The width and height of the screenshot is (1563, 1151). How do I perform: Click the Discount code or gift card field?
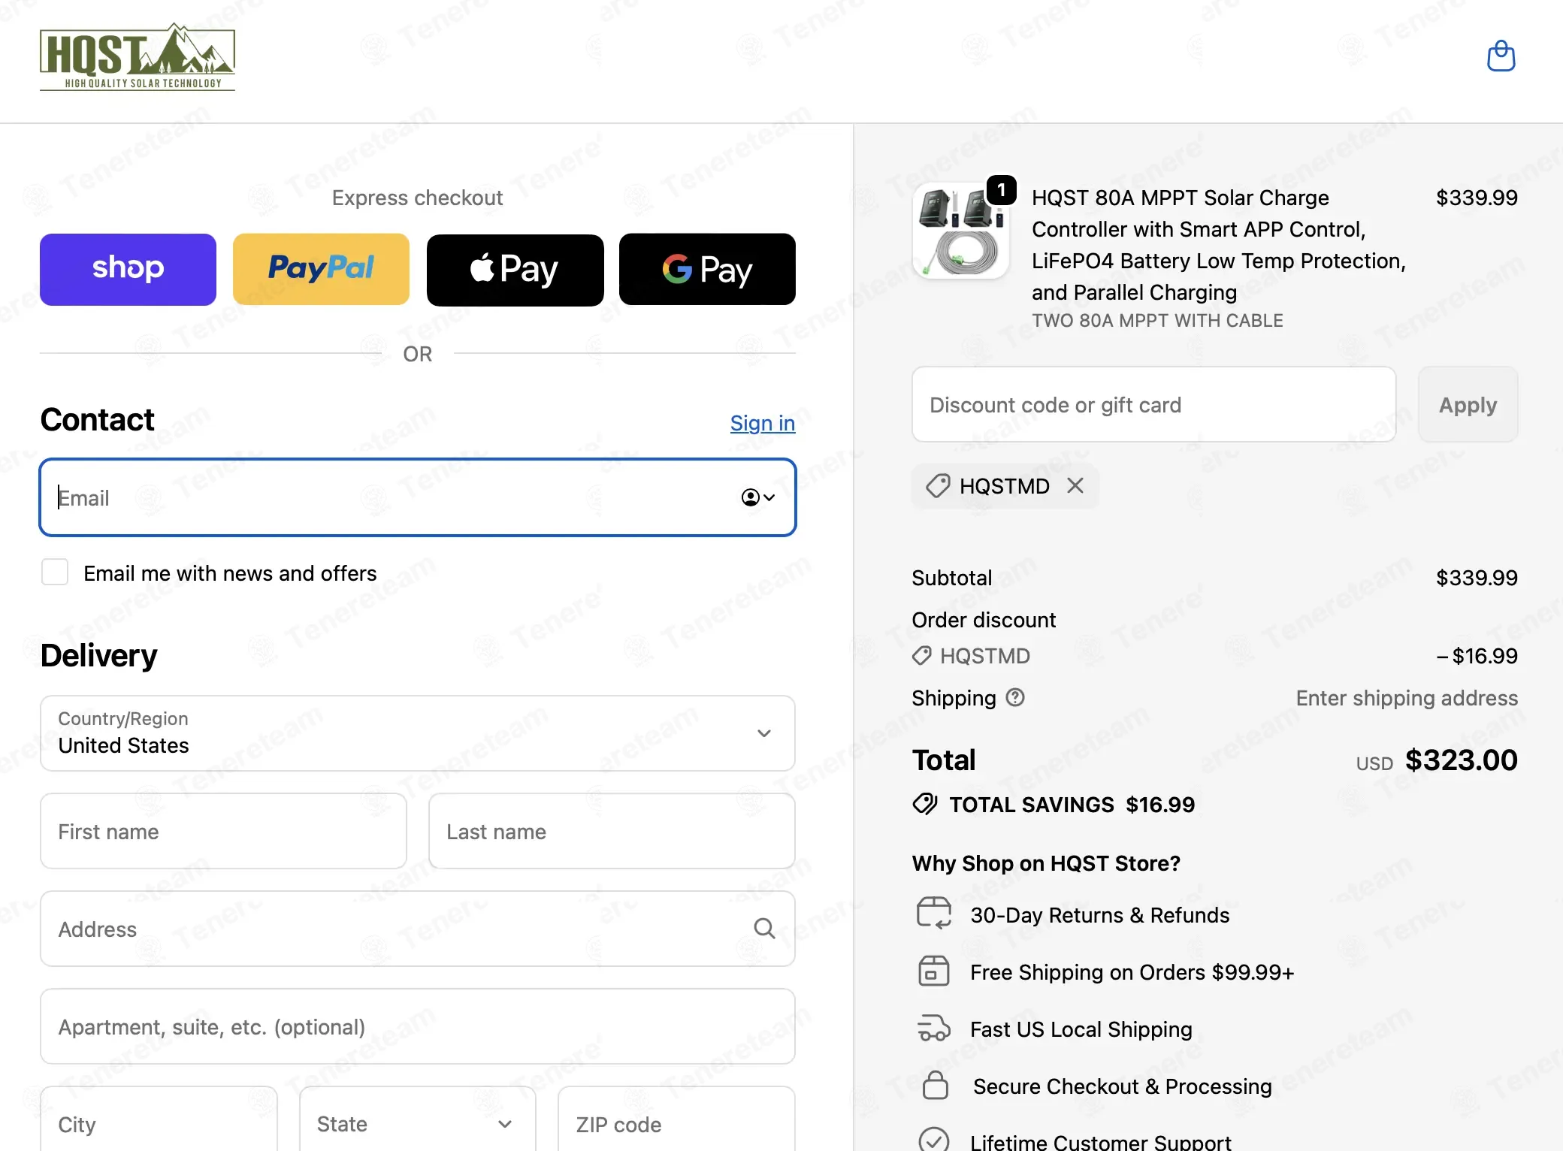1153,405
